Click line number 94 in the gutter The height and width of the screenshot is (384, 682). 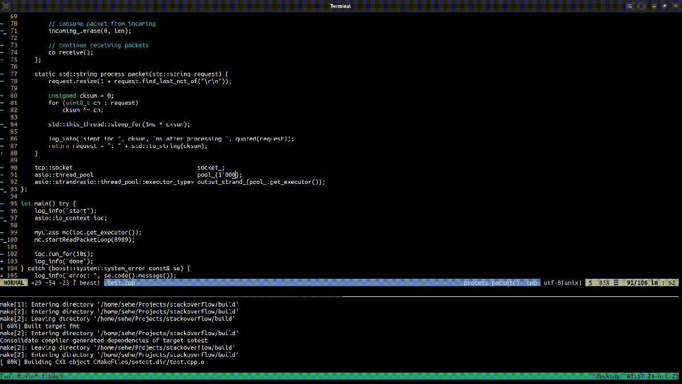[14, 196]
